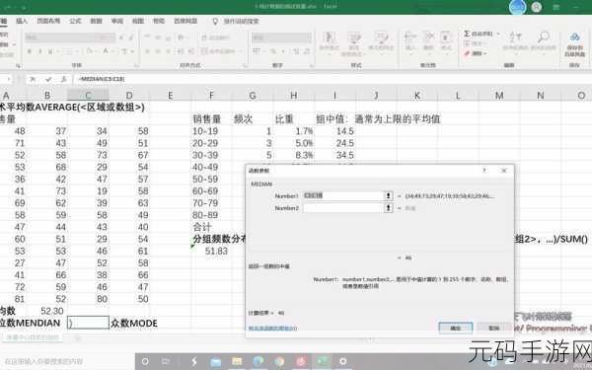Open the Page Layout ribbon tab
592x370 pixels.
pos(48,21)
